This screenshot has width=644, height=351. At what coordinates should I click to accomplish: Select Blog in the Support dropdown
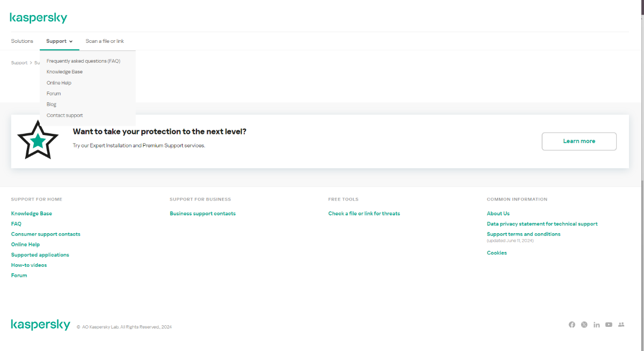[x=51, y=104]
